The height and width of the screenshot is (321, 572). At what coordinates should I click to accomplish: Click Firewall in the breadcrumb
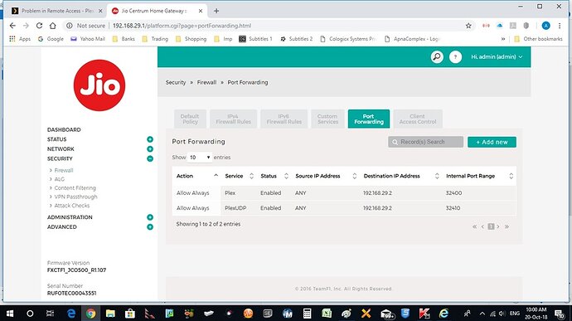pos(206,83)
